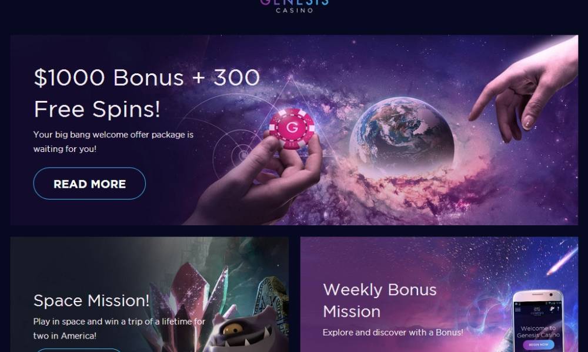This screenshot has height=352, width=588.
Task: Click the Earth globe in the banner
Action: (402, 135)
